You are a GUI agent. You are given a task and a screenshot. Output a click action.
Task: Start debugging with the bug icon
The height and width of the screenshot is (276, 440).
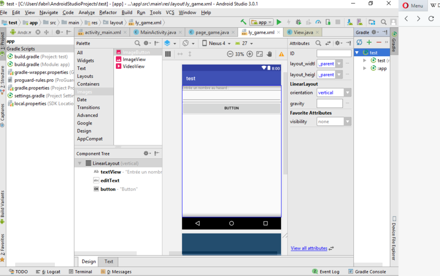point(298,22)
